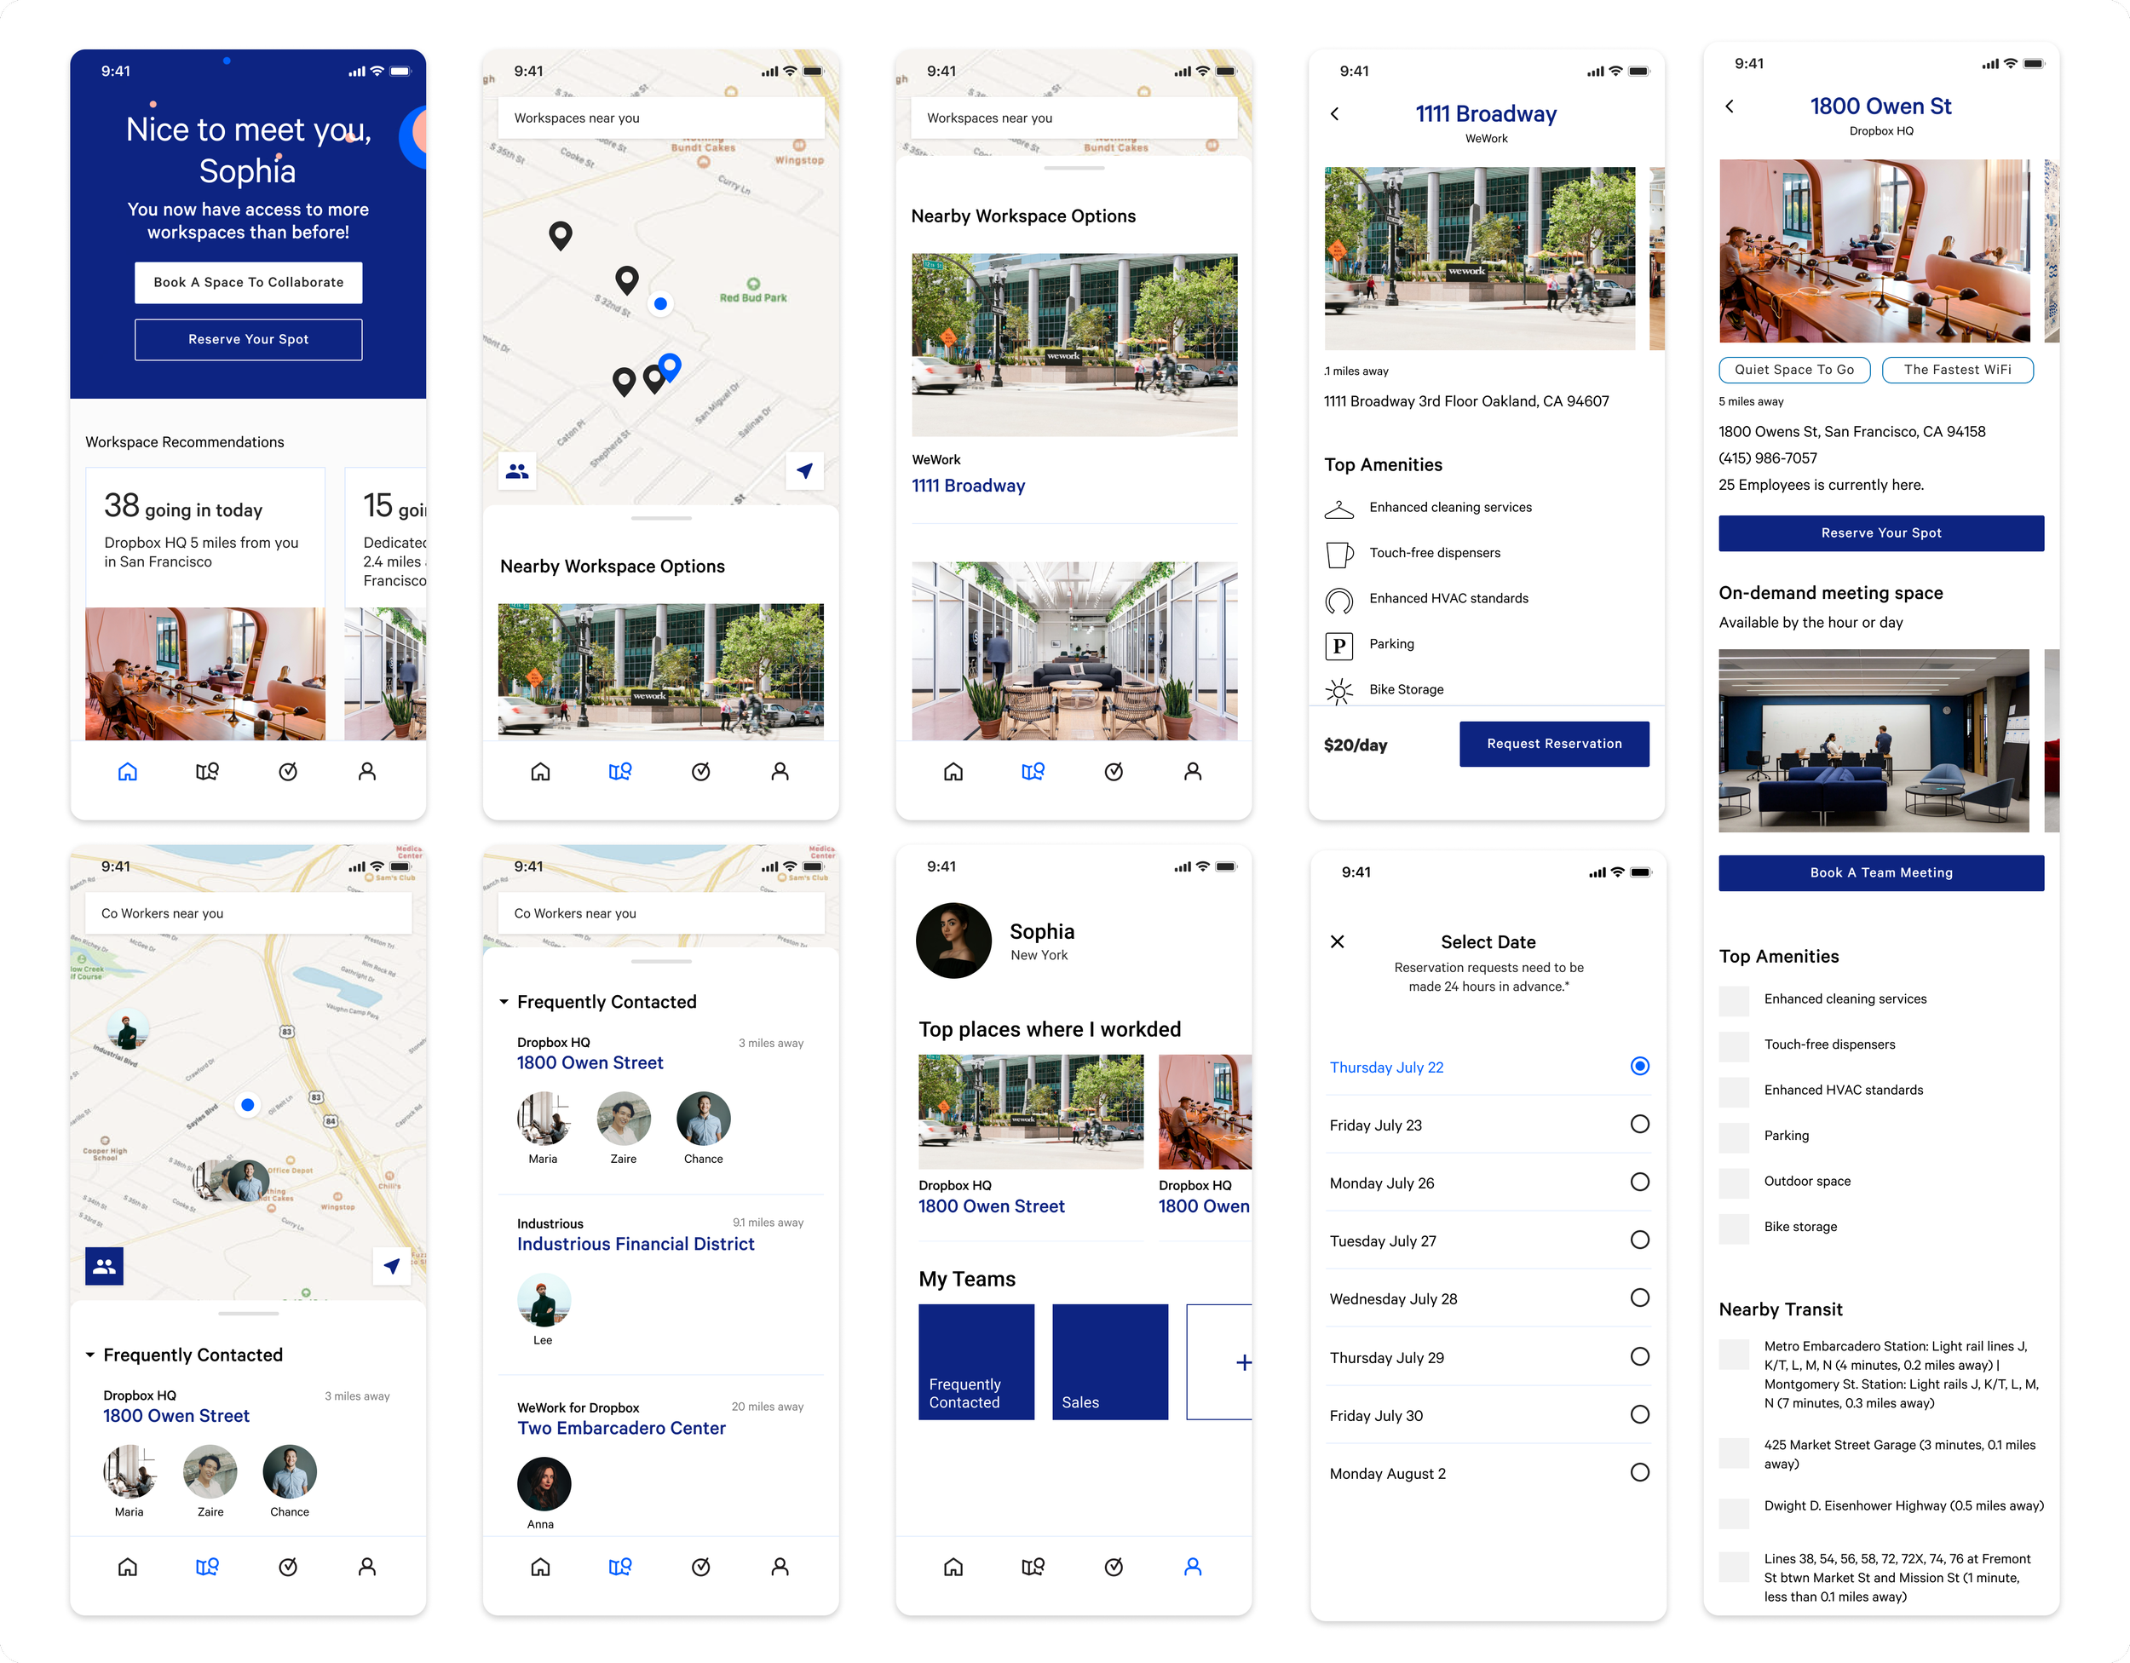Click Request Reservation button
Screen dimensions: 2130x1663
1553,745
